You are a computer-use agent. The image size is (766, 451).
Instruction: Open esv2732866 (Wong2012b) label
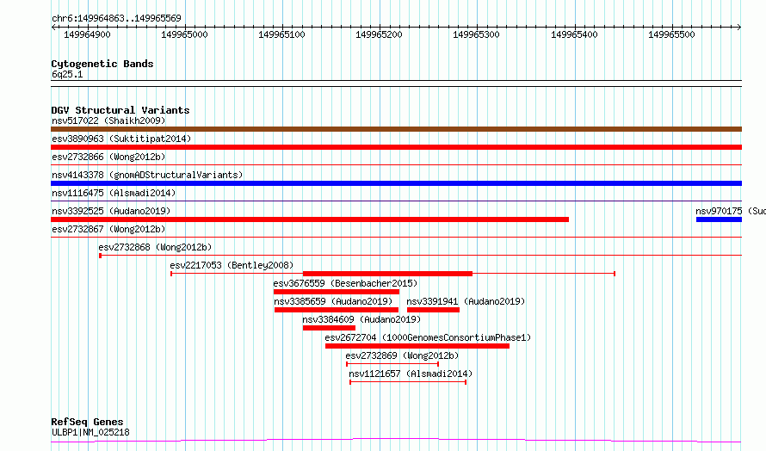click(108, 157)
